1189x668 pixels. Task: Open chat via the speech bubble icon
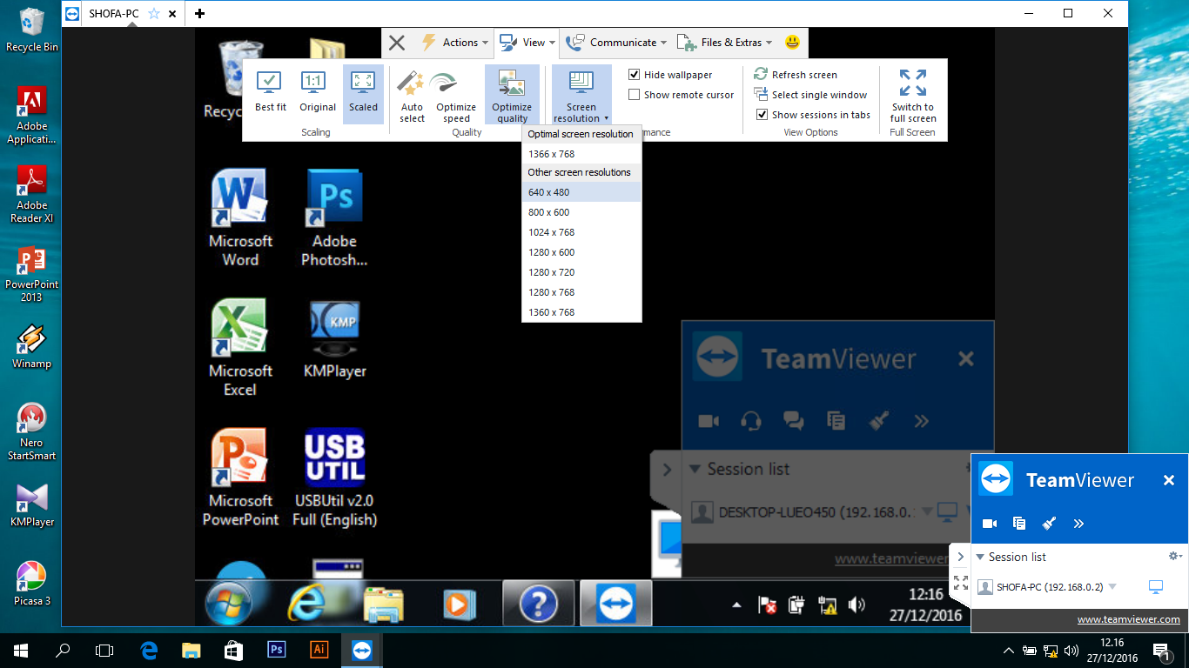pos(793,421)
